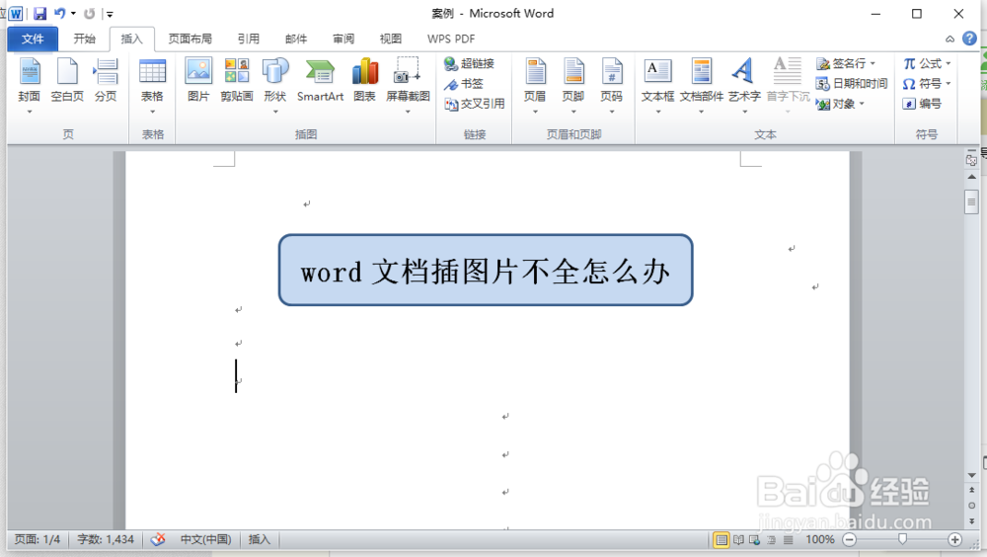The height and width of the screenshot is (557, 987).
Task: Zoom in with the plus button
Action: click(954, 540)
